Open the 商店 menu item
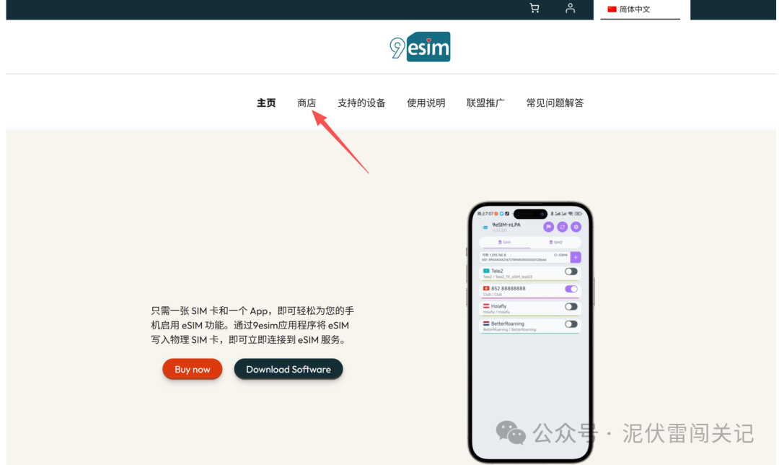The height and width of the screenshot is (465, 779). pos(307,103)
